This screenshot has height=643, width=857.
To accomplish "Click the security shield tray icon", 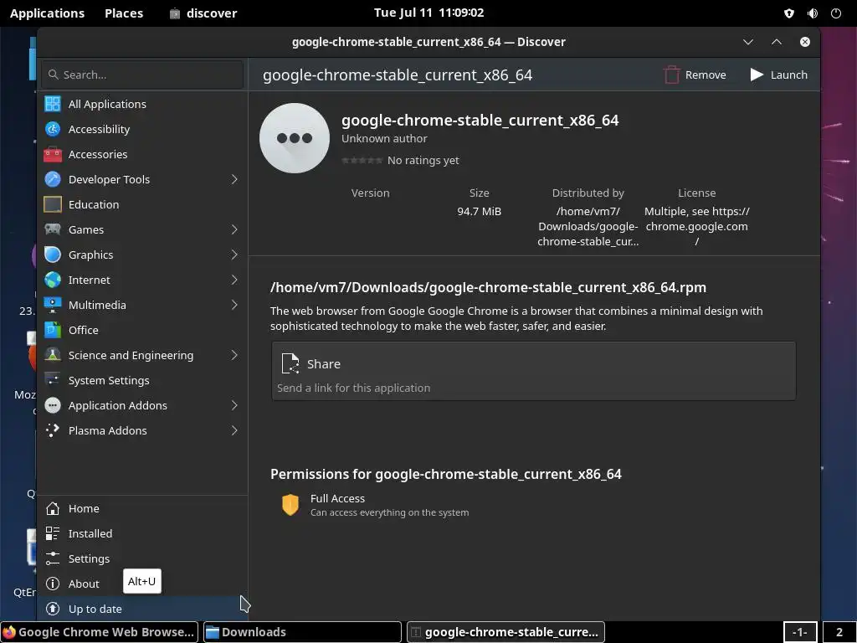I will [x=789, y=13].
